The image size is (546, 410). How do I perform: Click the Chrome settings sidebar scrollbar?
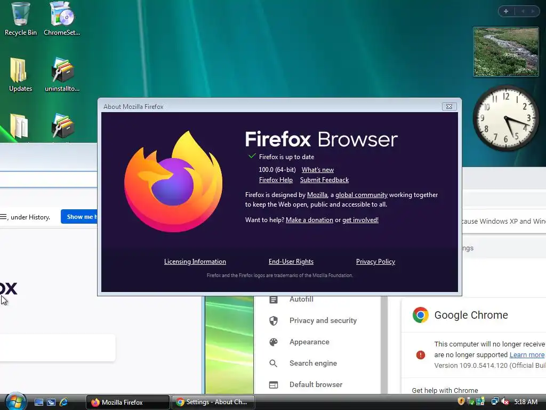click(384, 345)
